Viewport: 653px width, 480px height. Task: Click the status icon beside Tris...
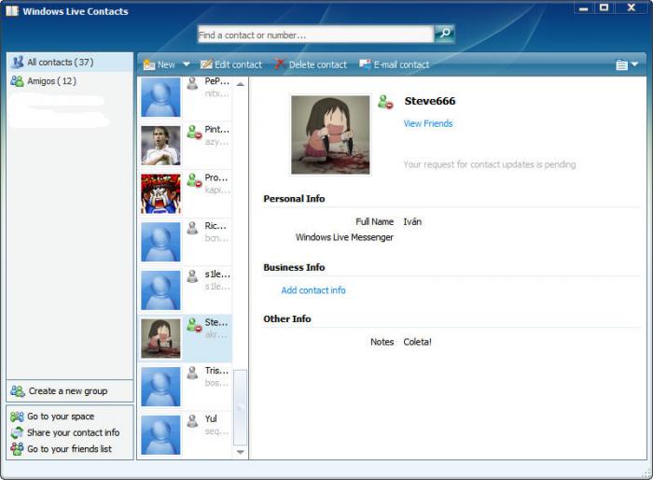pos(192,373)
